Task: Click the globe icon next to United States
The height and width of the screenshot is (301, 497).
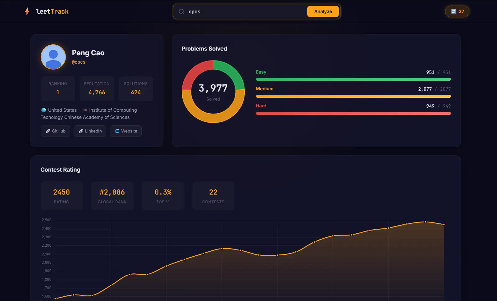Action: tap(43, 110)
